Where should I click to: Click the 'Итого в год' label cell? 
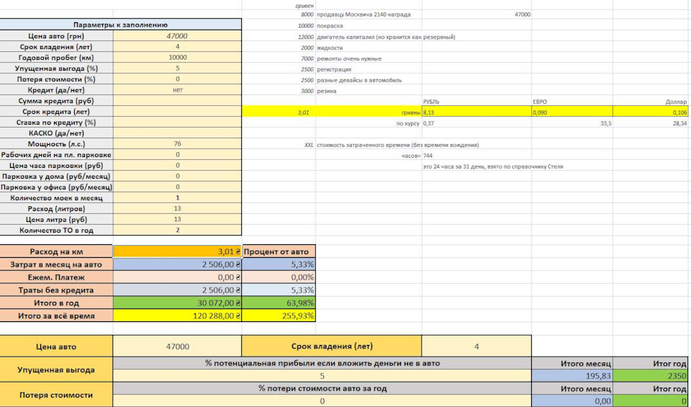56,303
